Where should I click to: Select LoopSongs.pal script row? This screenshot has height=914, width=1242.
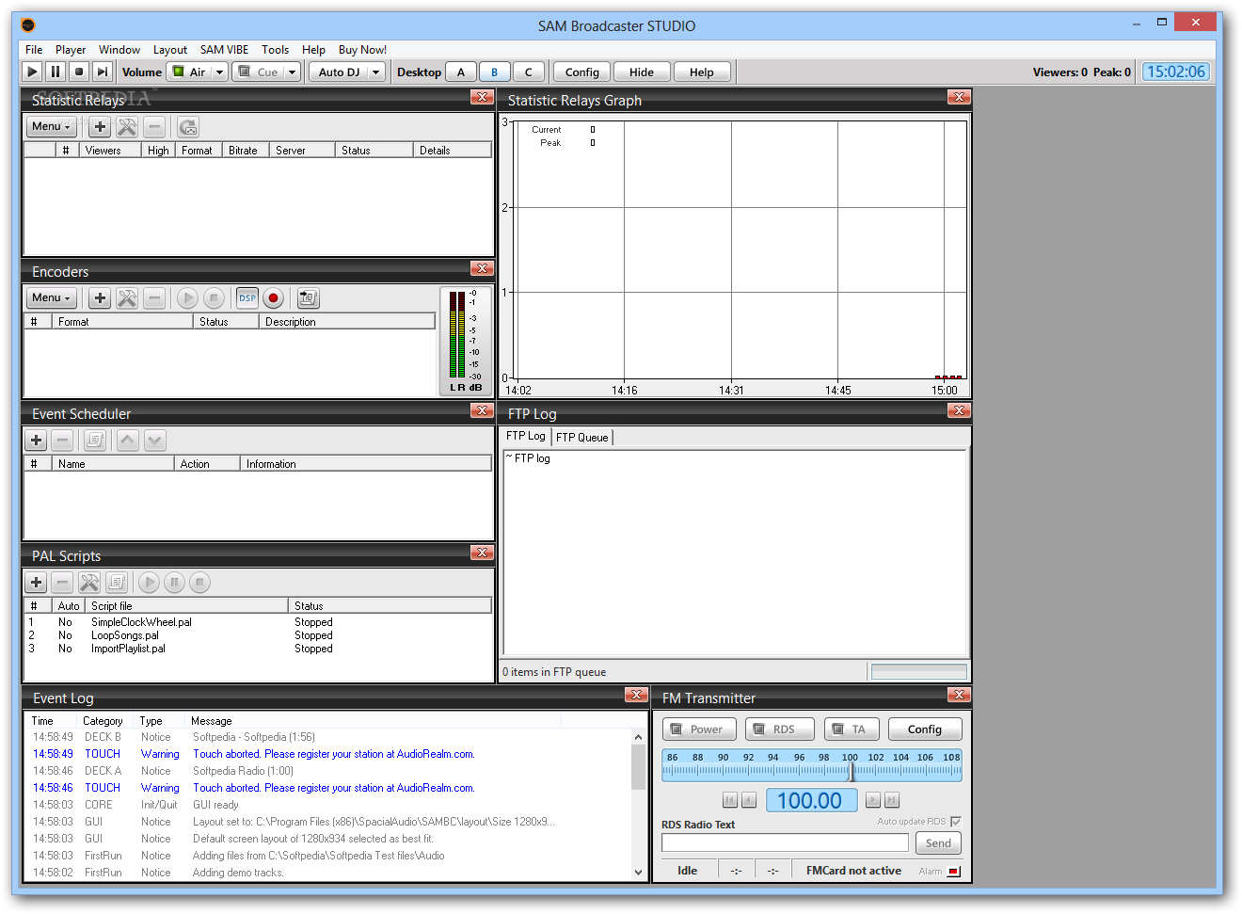(x=258, y=635)
